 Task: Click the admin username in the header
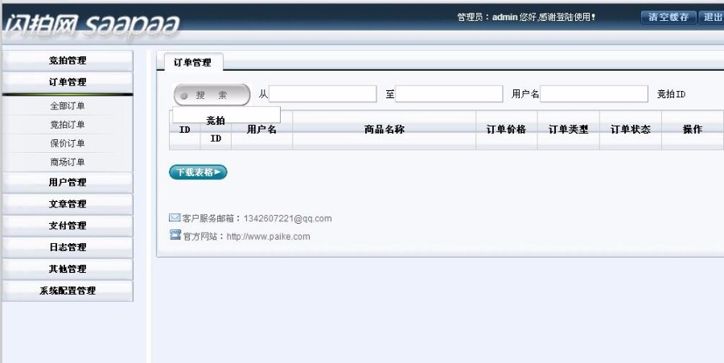coord(504,17)
